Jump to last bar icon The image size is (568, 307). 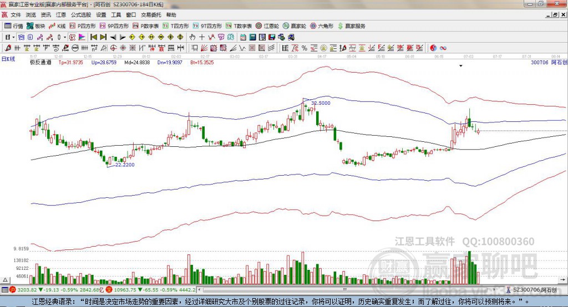tap(103, 37)
